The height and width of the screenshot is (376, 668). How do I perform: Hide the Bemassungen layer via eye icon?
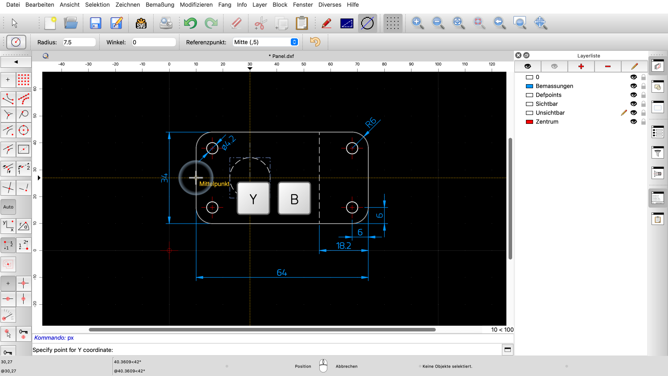634,86
